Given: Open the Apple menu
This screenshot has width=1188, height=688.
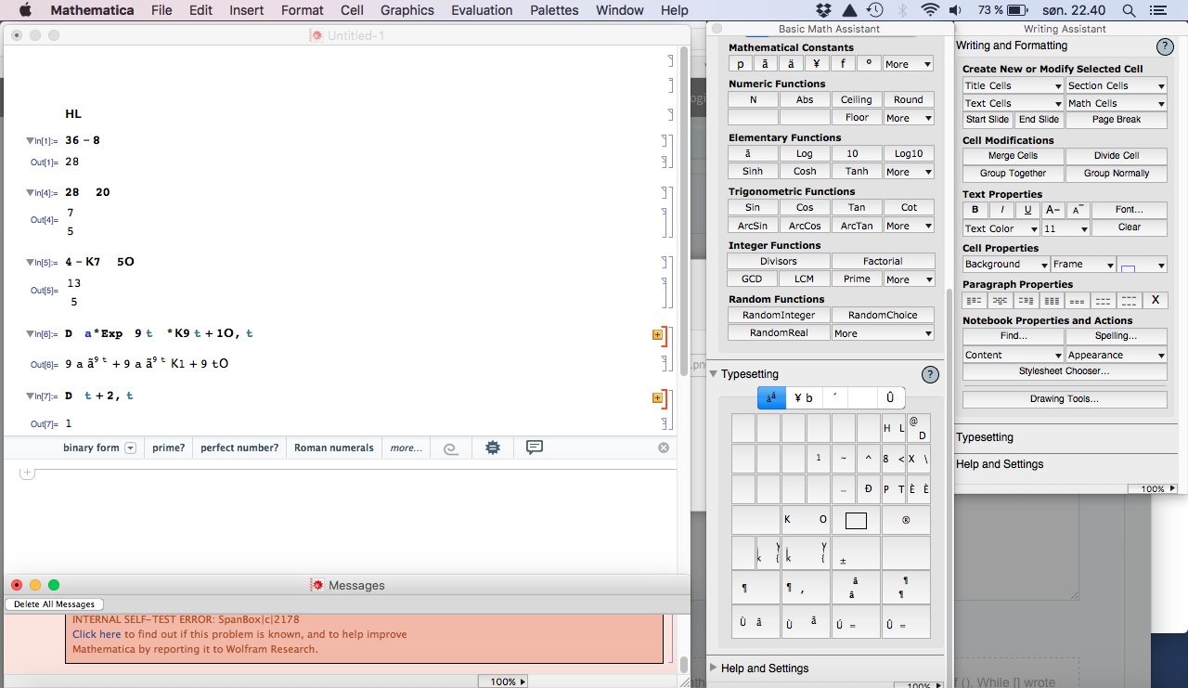Looking at the screenshot, I should pos(25,10).
